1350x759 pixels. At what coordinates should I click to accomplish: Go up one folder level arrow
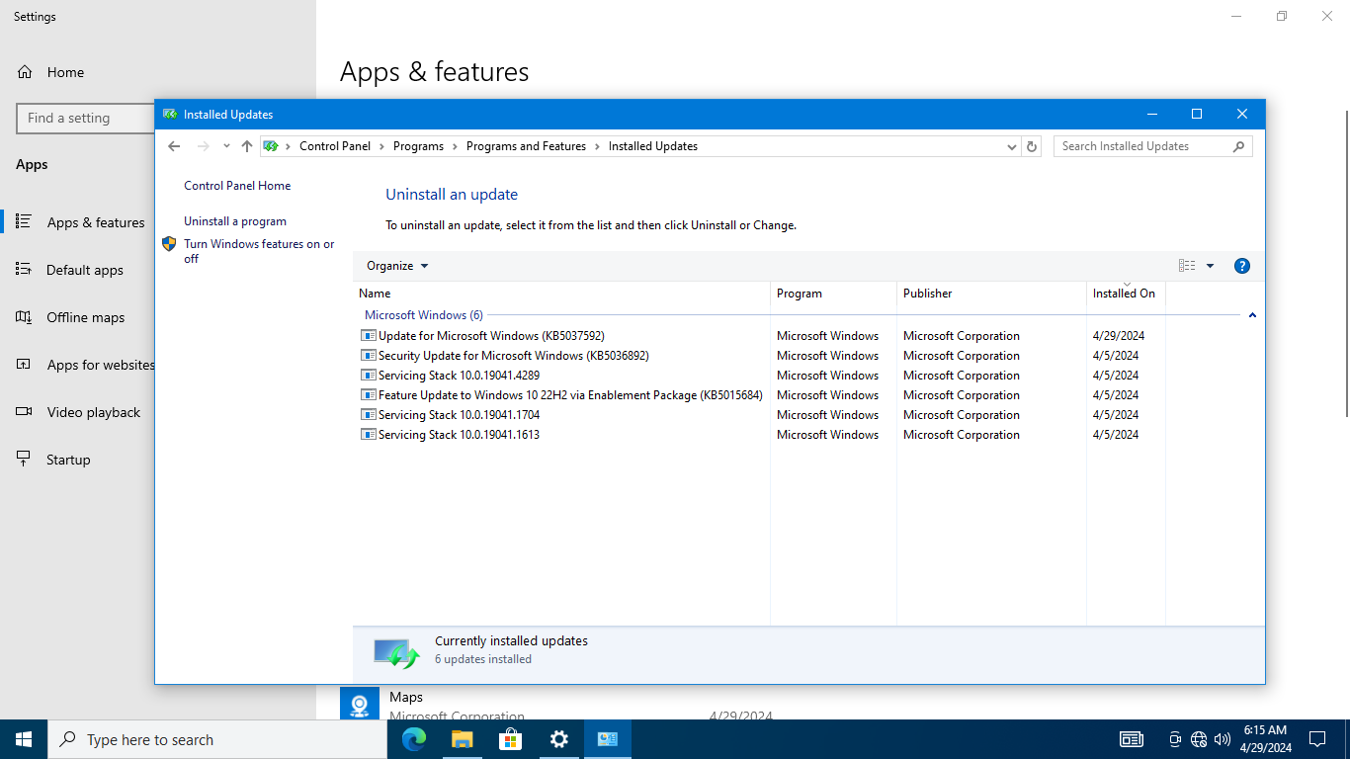point(247,146)
